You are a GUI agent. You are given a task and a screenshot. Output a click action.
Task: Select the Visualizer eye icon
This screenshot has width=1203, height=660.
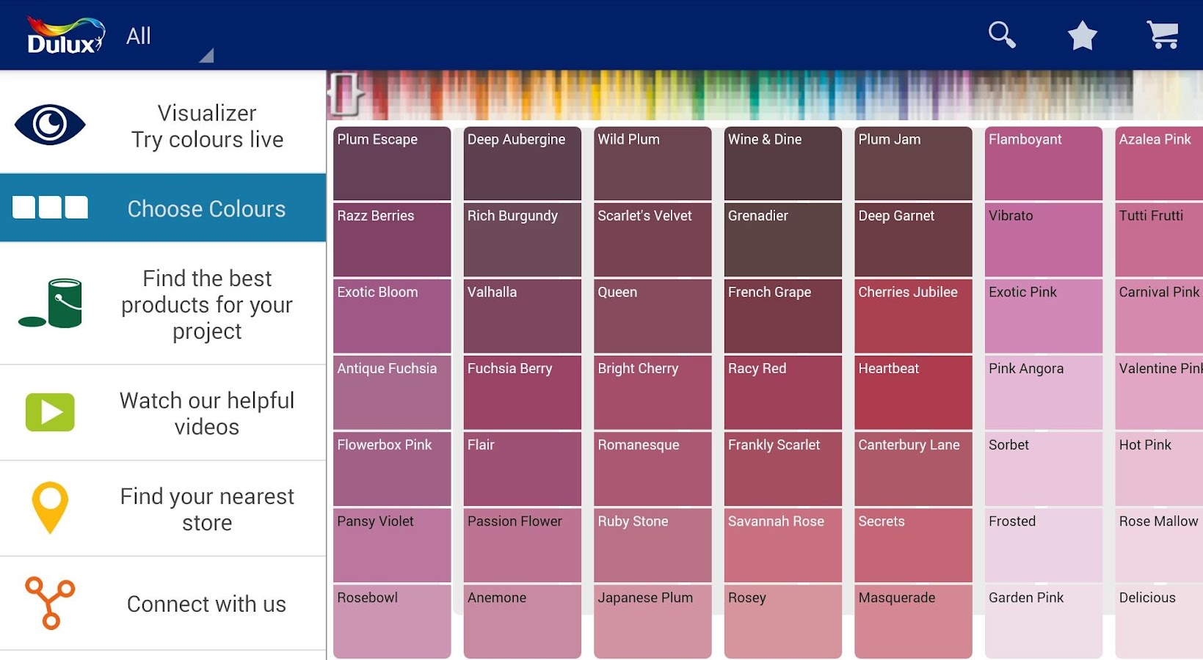click(49, 125)
